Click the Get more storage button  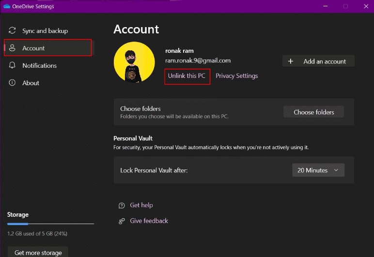click(x=38, y=252)
